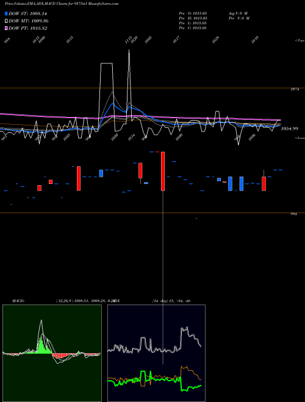Click the tallest red candlestick body
This screenshot has width=305, height=402.
163,171
